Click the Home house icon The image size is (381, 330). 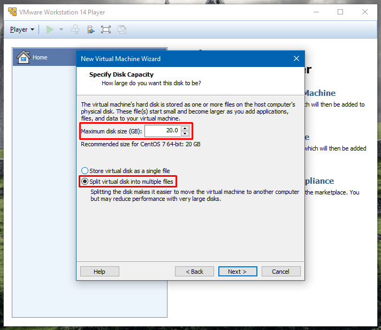coord(24,57)
